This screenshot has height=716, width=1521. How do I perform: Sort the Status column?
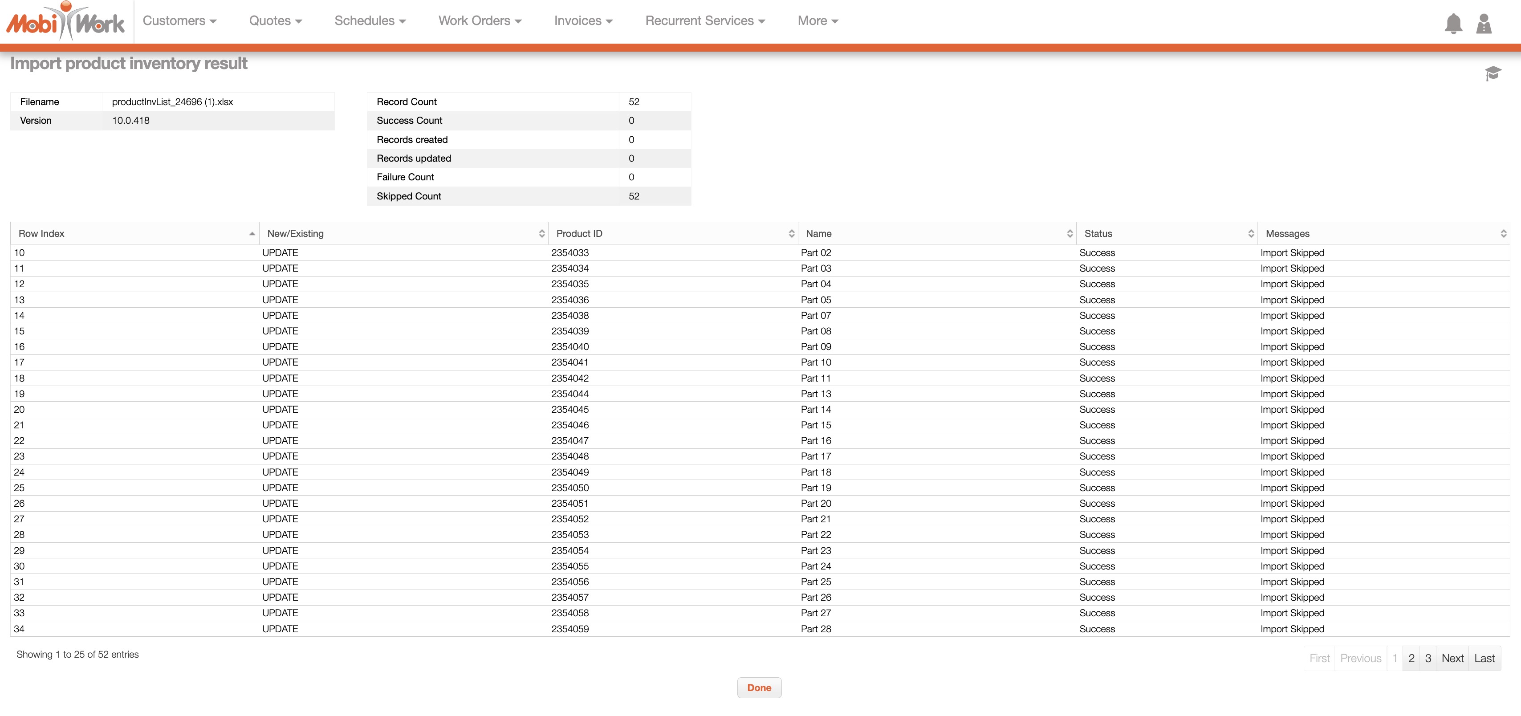(x=1251, y=234)
